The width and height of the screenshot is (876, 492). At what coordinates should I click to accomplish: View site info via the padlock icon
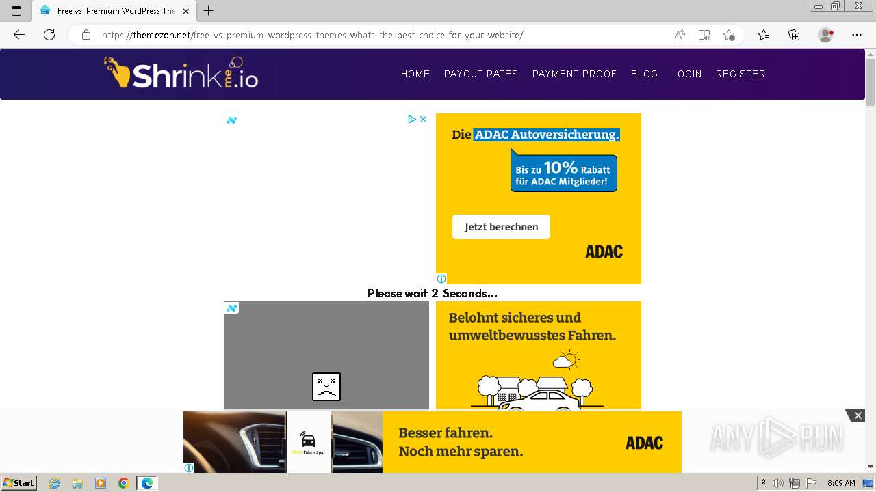pos(86,35)
